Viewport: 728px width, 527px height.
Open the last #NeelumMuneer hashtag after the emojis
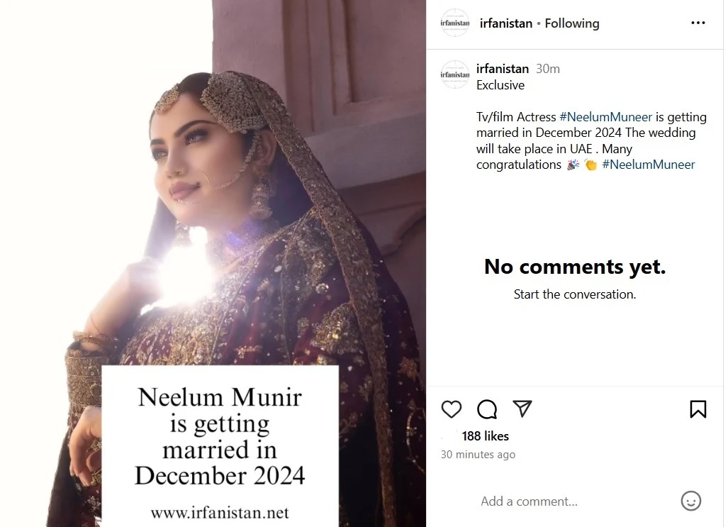pyautogui.click(x=649, y=165)
